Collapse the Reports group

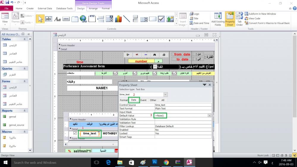[25, 111]
